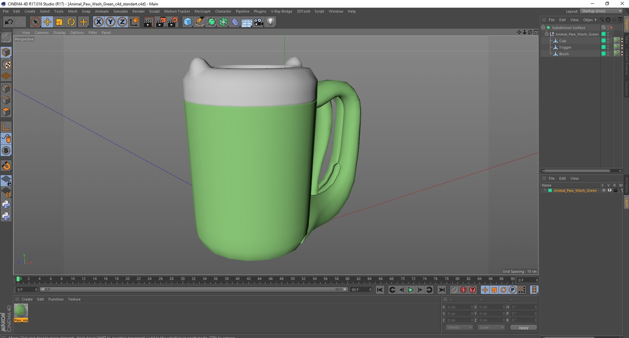Click the Undo arrow icon
The height and width of the screenshot is (338, 629).
[x=9, y=22]
